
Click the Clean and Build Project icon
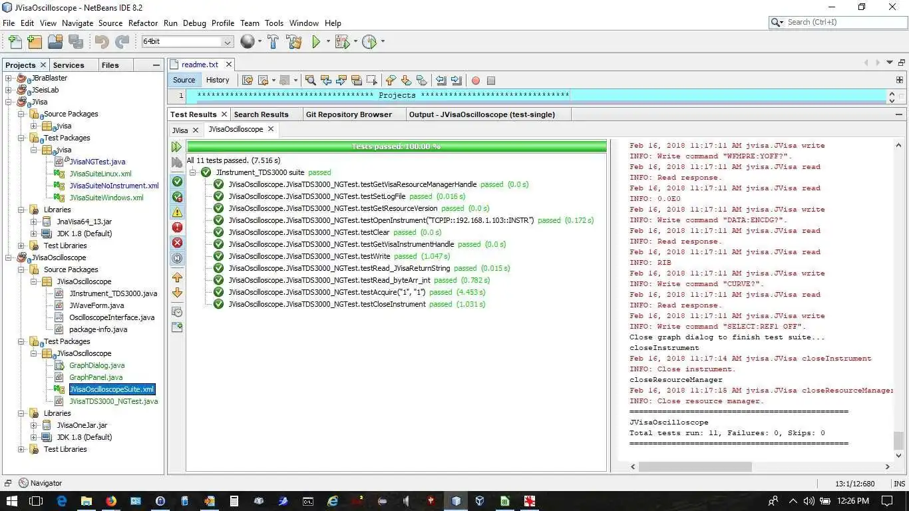click(294, 42)
